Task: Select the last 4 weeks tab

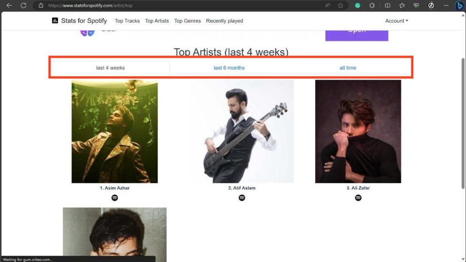Action: (110, 68)
